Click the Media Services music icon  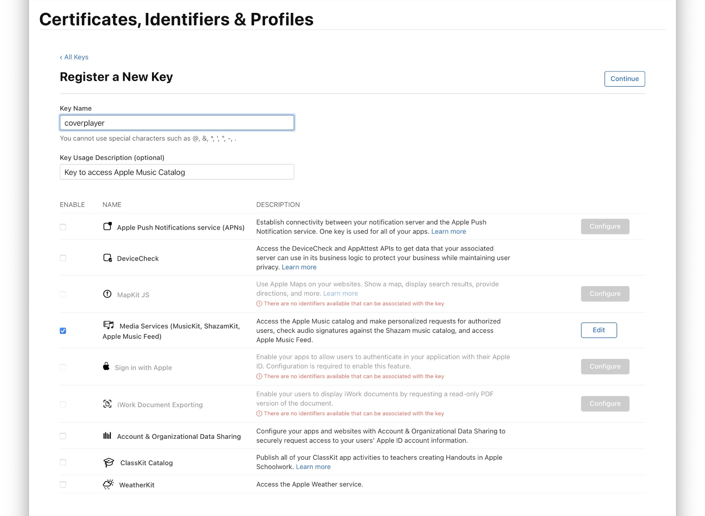pos(109,325)
